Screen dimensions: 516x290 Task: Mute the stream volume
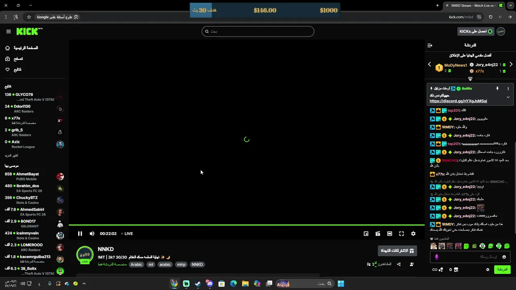coord(92,234)
